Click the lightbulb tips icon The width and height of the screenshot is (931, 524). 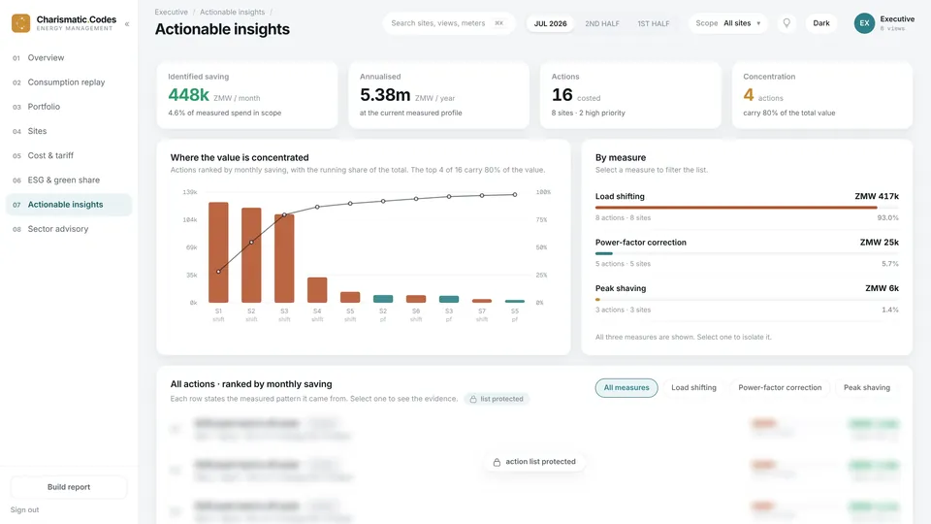pos(787,23)
